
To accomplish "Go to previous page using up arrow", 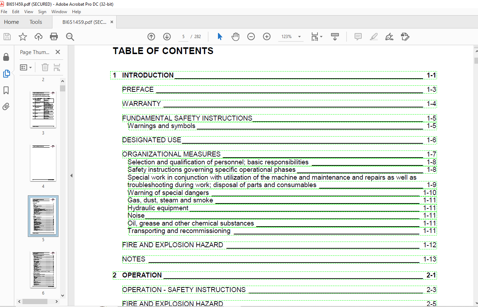I will click(x=151, y=37).
